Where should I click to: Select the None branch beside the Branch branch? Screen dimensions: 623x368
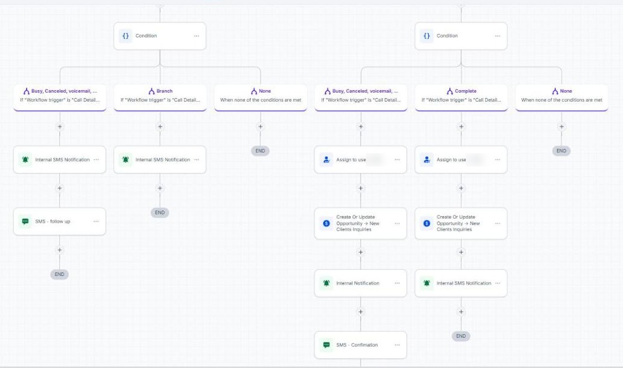[261, 97]
